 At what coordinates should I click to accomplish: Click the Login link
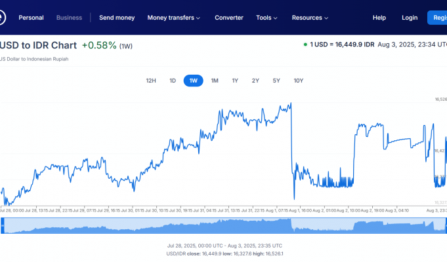pyautogui.click(x=410, y=18)
